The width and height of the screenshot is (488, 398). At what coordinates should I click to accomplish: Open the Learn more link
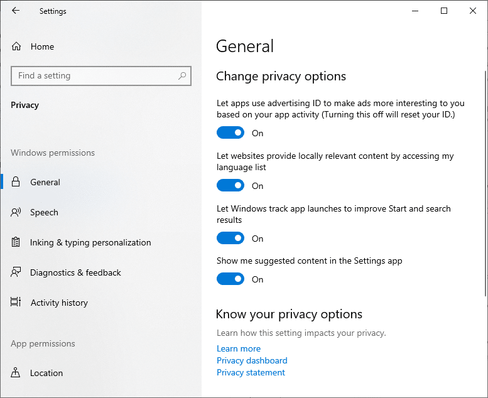(239, 348)
